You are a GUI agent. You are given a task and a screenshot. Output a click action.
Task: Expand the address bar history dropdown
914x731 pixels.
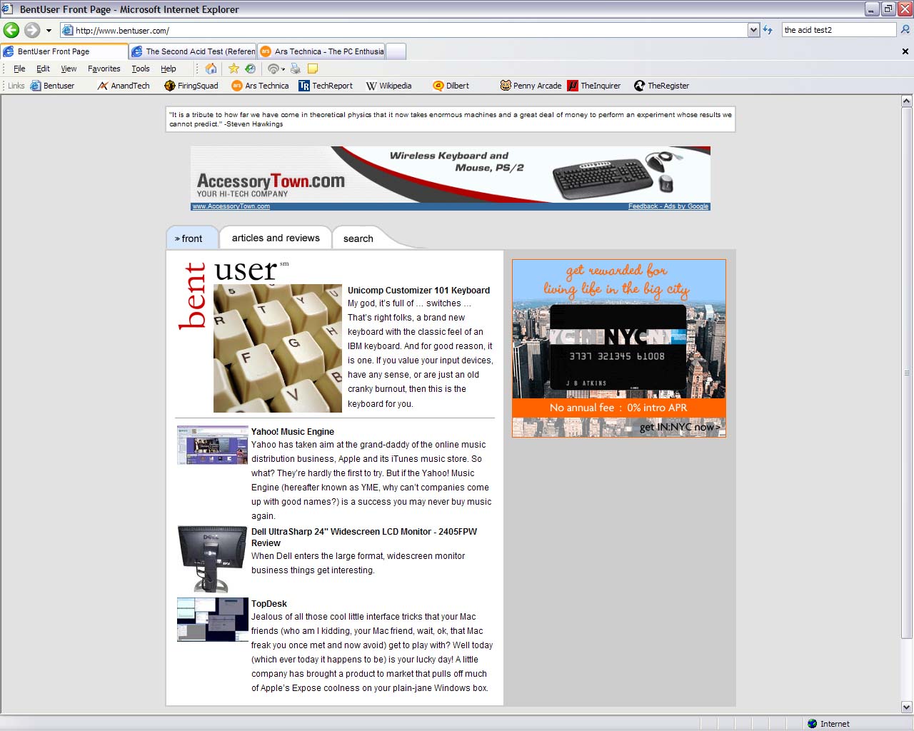point(753,30)
